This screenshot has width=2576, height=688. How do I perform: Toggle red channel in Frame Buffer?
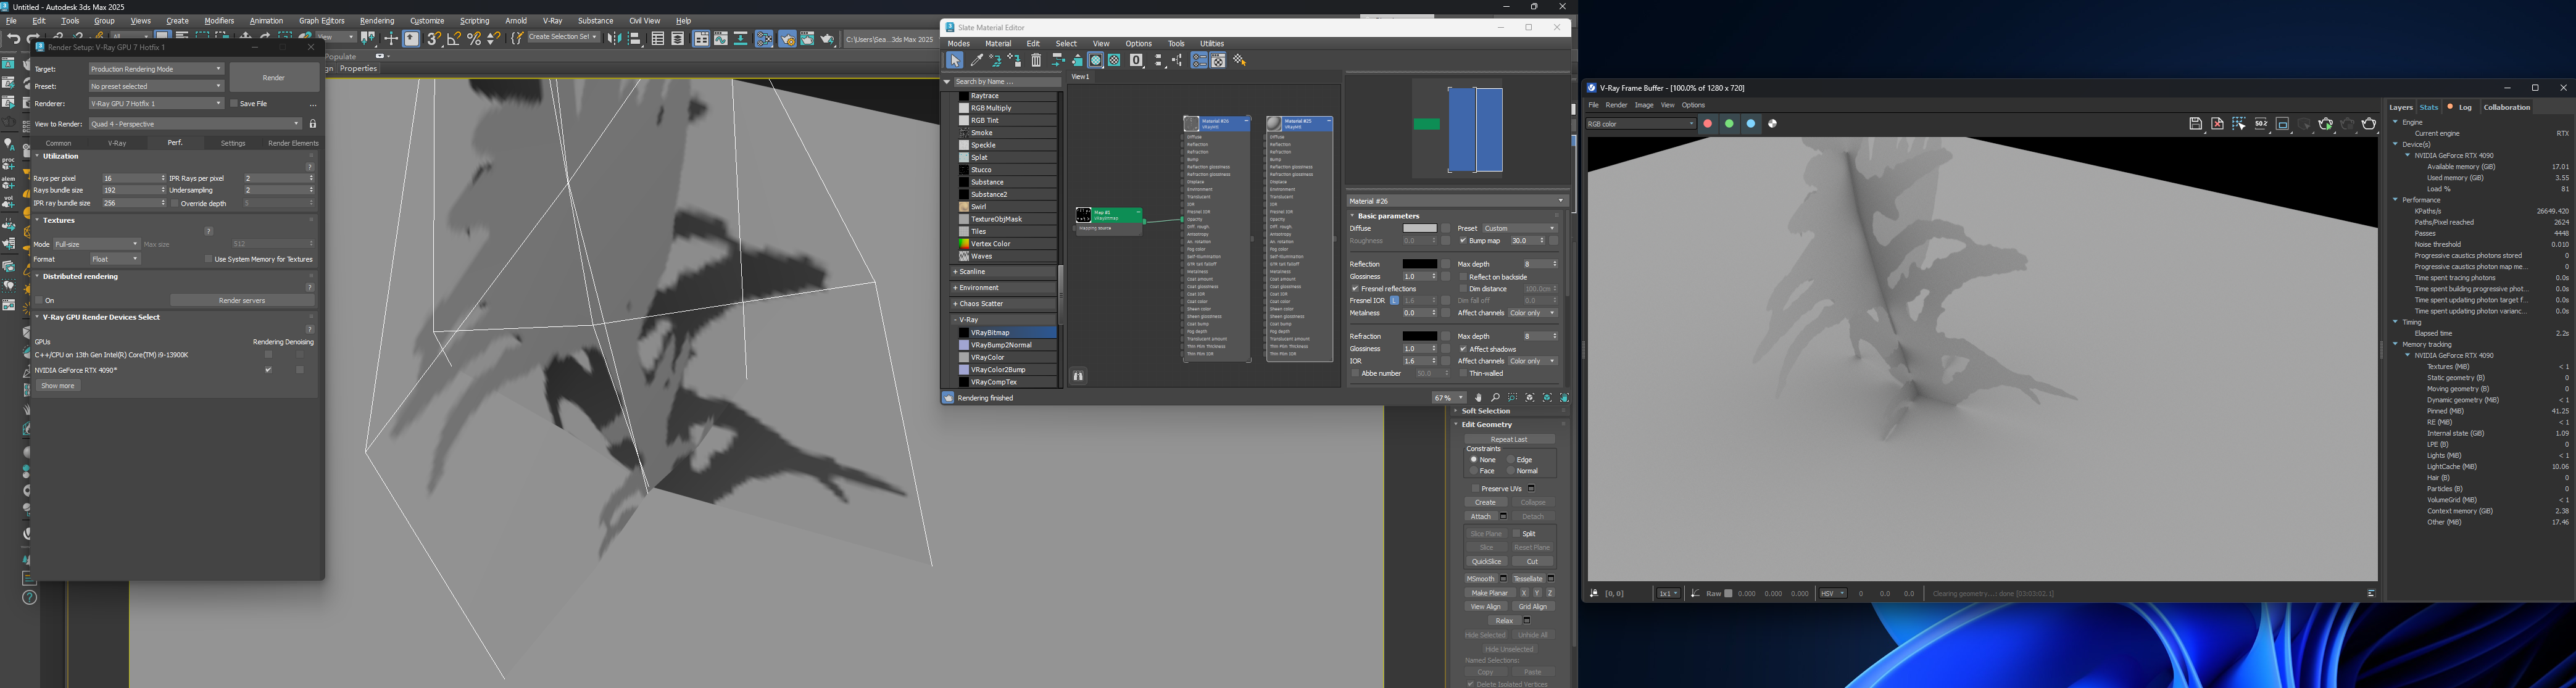[1708, 124]
